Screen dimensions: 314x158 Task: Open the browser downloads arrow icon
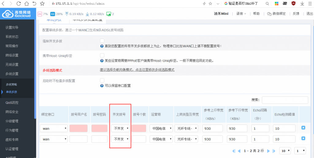click(x=302, y=4)
